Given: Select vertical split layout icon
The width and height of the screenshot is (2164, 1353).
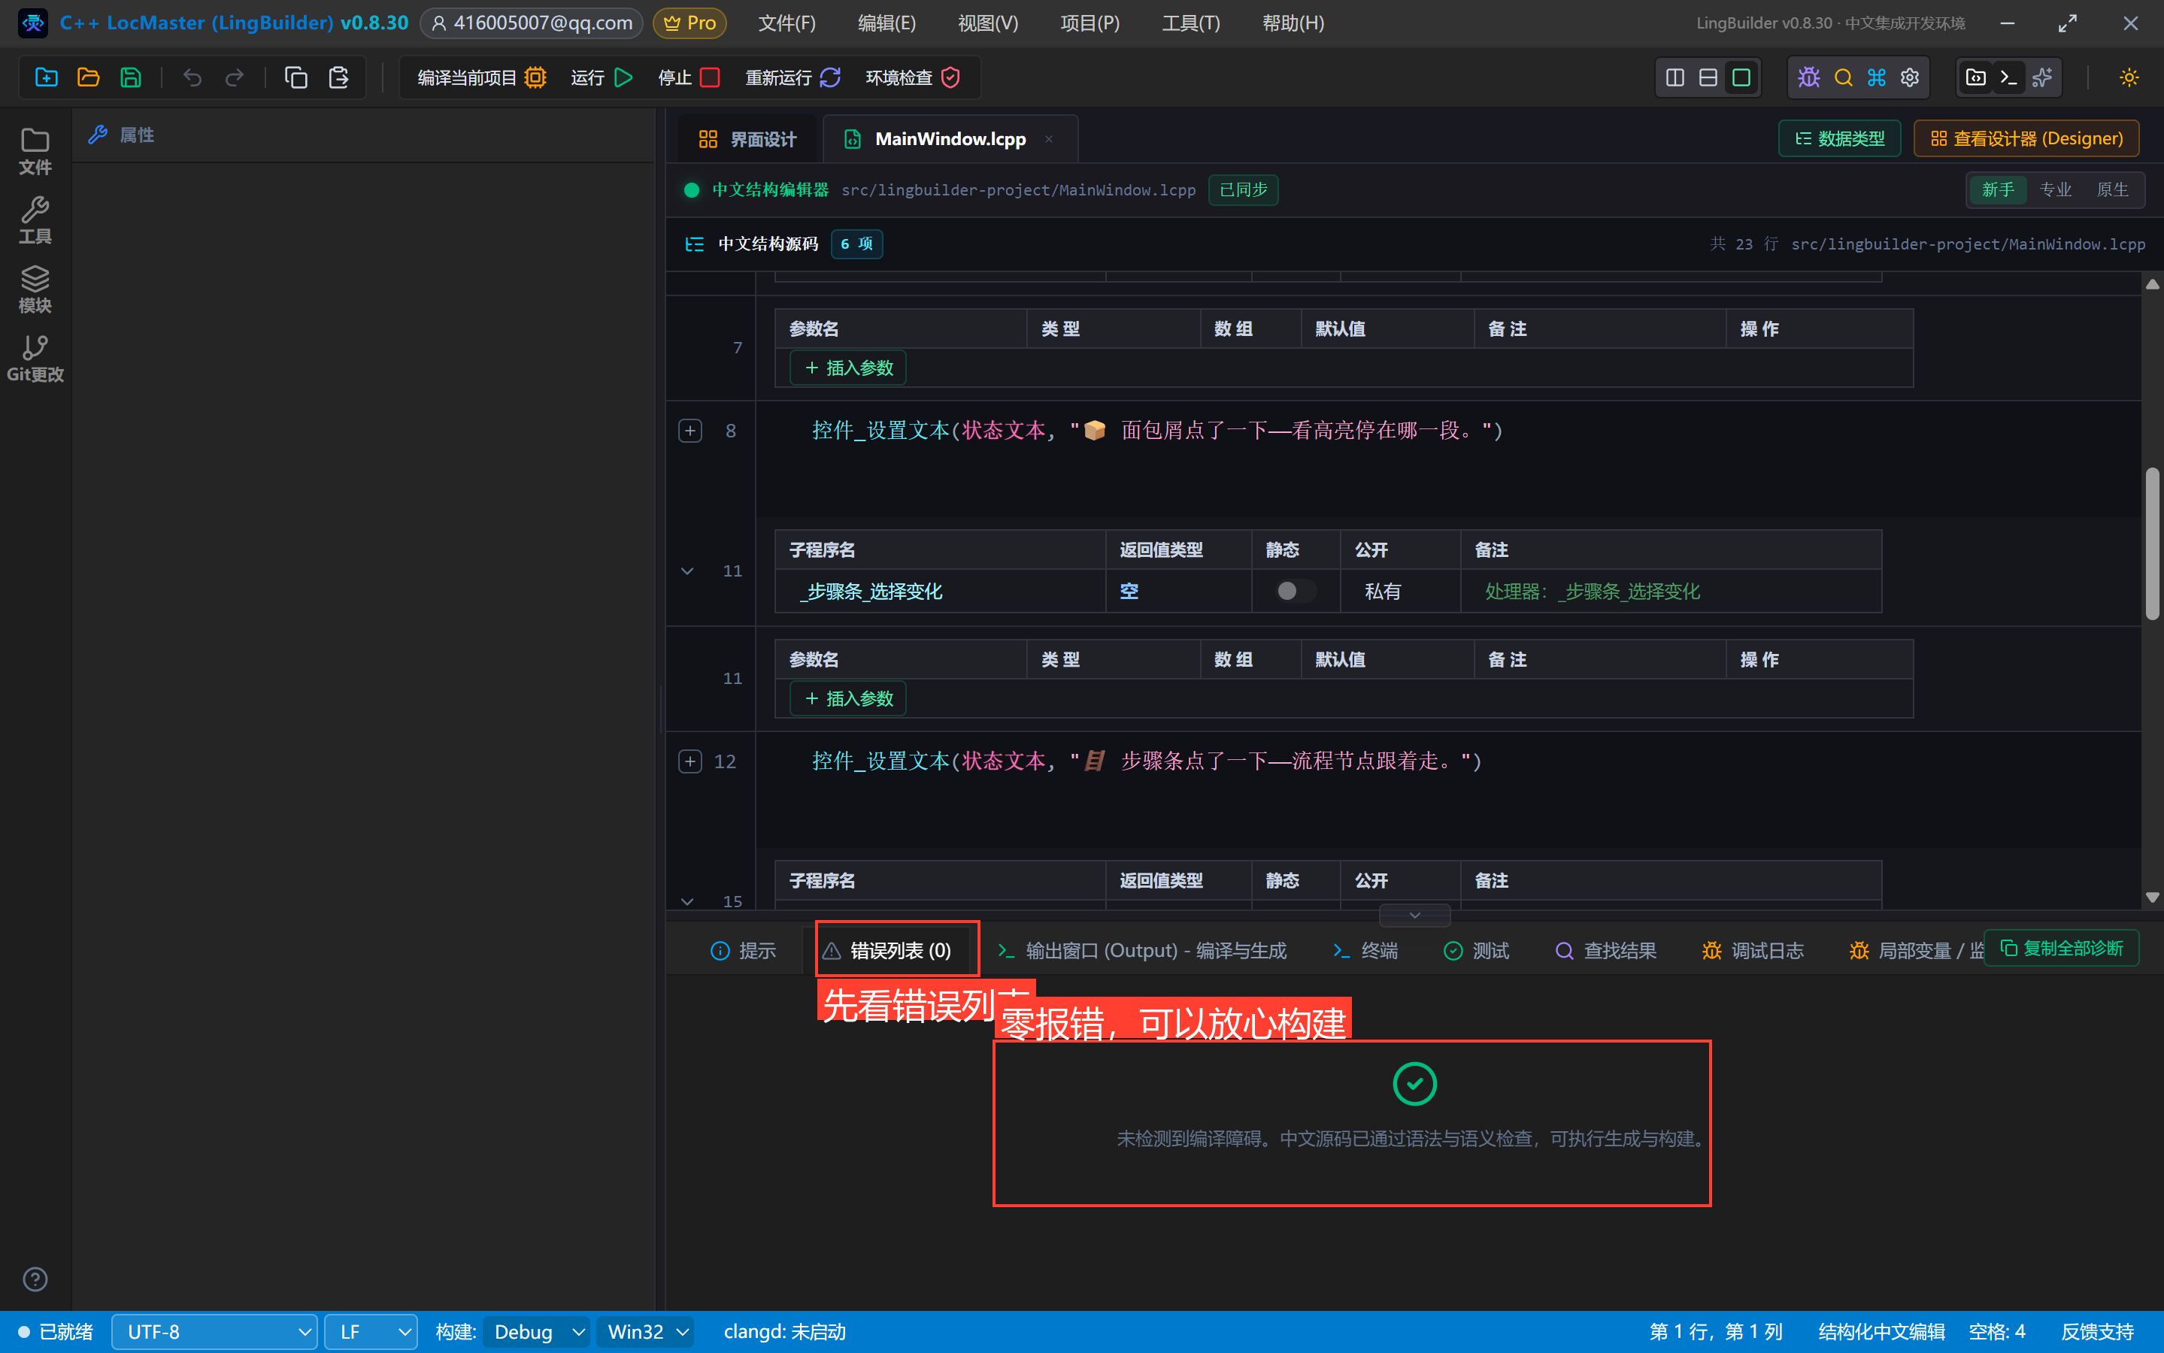Looking at the screenshot, I should [x=1675, y=78].
